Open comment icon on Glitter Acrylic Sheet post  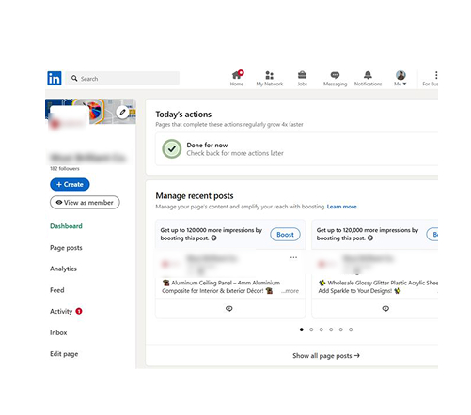tap(385, 308)
